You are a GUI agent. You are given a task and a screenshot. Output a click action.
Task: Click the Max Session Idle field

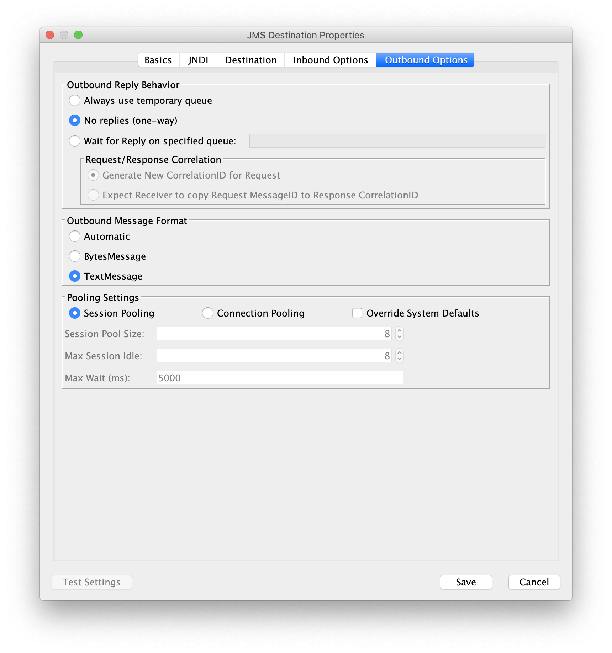coord(274,356)
